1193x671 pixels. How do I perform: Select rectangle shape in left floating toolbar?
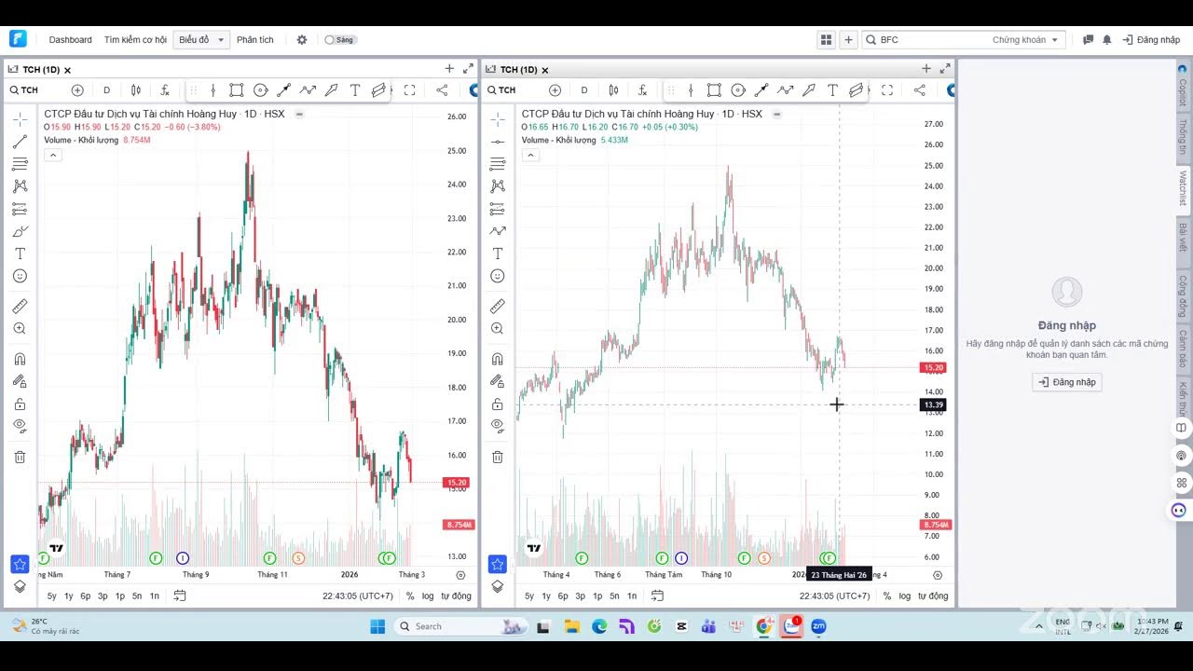[237, 90]
